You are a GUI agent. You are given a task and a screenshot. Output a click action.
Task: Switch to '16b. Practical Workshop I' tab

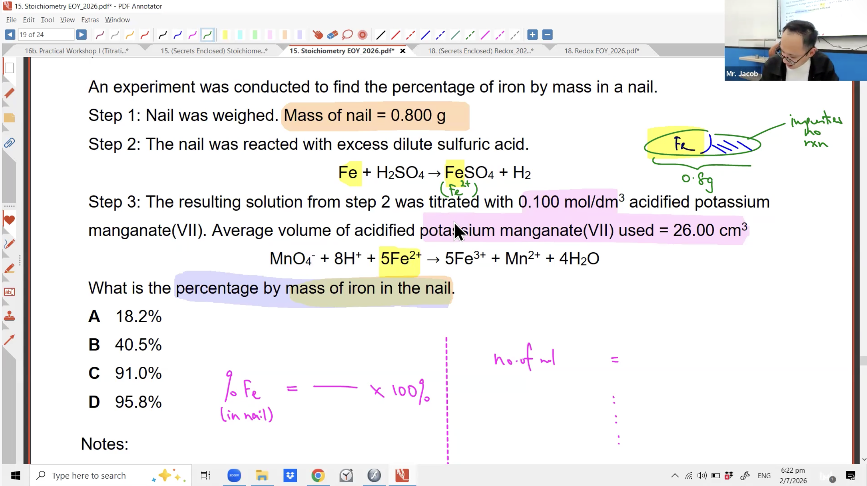(77, 51)
